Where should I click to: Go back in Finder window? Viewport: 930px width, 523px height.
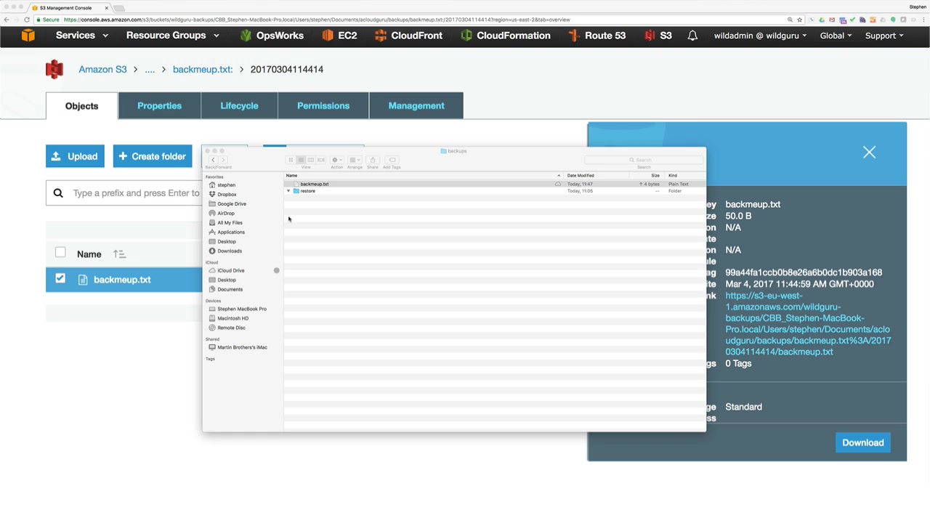pyautogui.click(x=213, y=160)
